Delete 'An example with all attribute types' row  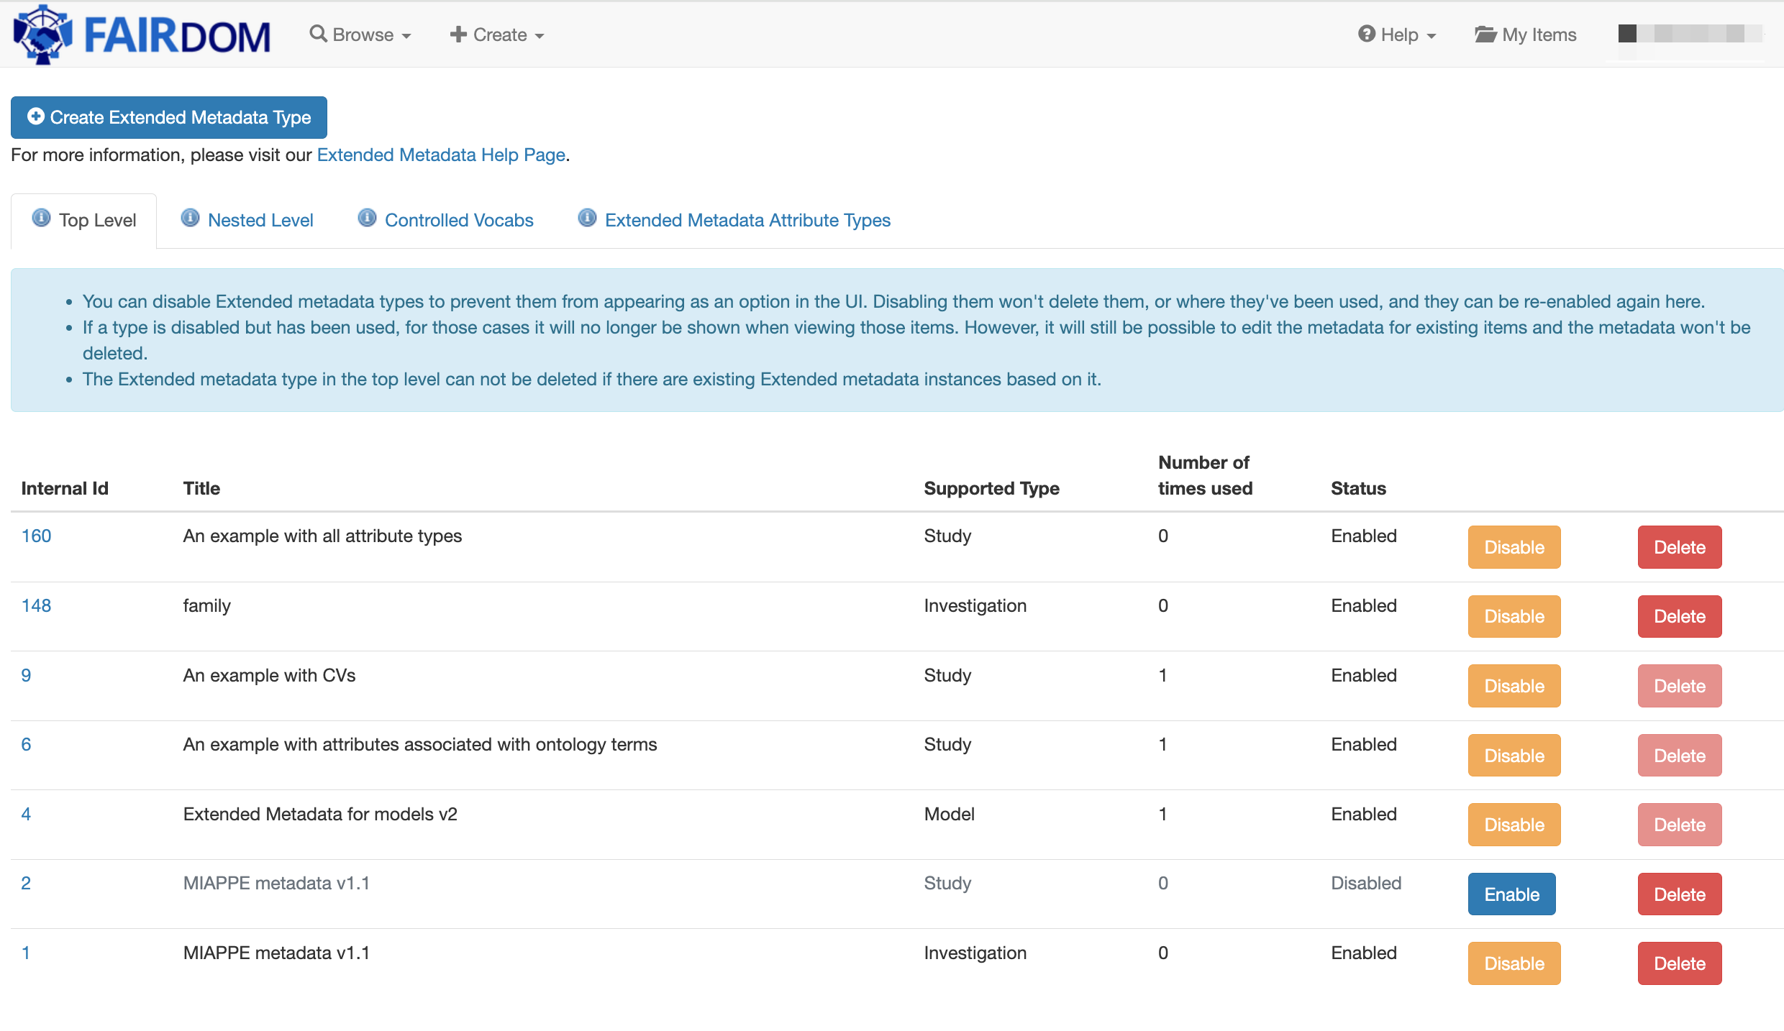click(x=1679, y=547)
